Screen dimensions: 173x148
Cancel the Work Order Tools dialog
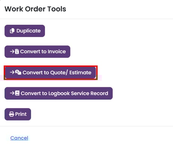click(19, 138)
